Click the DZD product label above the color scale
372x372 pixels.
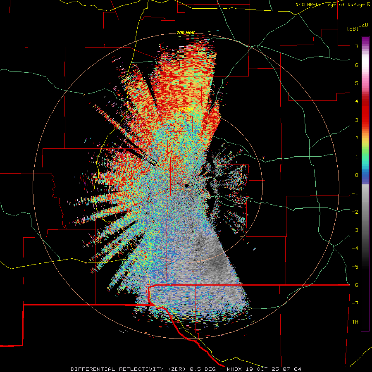coord(363,25)
